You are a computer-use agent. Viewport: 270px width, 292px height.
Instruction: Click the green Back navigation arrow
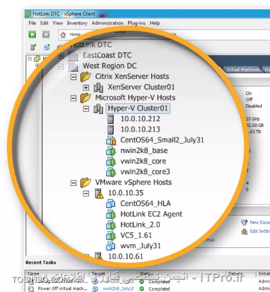pos(32,35)
